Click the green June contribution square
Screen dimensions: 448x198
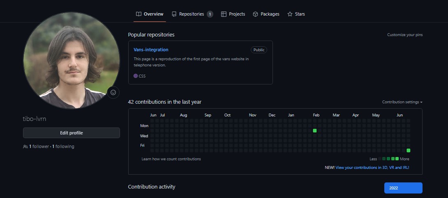pos(409,150)
